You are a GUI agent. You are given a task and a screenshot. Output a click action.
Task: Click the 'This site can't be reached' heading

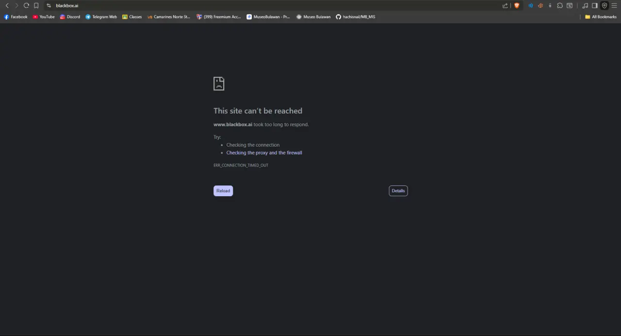tap(258, 111)
